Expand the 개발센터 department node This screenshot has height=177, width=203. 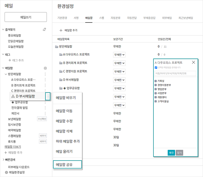pyautogui.click(x=156, y=97)
